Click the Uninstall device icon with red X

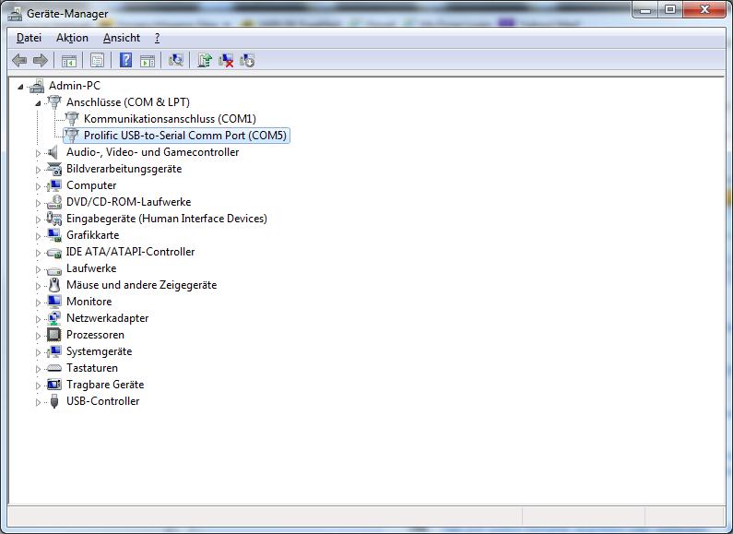226,60
